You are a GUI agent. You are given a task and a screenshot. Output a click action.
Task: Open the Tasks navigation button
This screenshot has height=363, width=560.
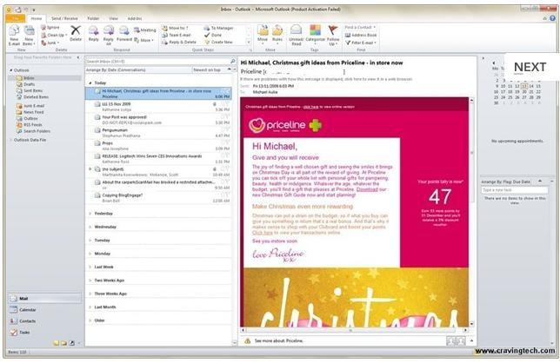[x=45, y=333]
